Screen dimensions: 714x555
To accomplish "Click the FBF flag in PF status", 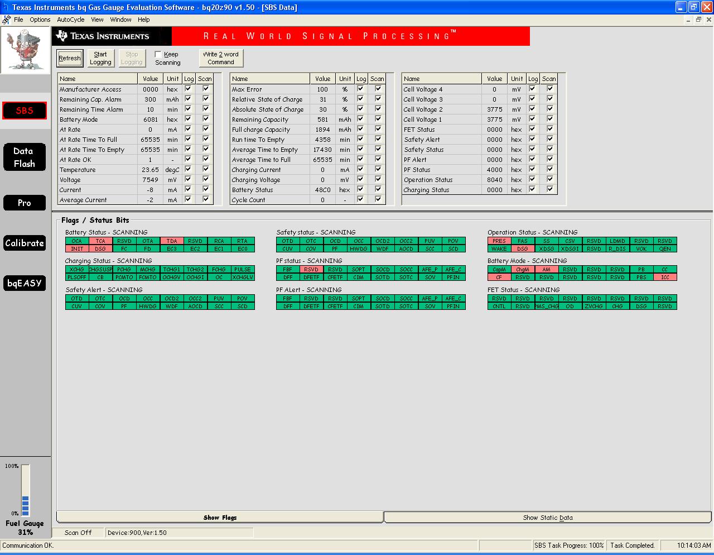I will coord(288,269).
